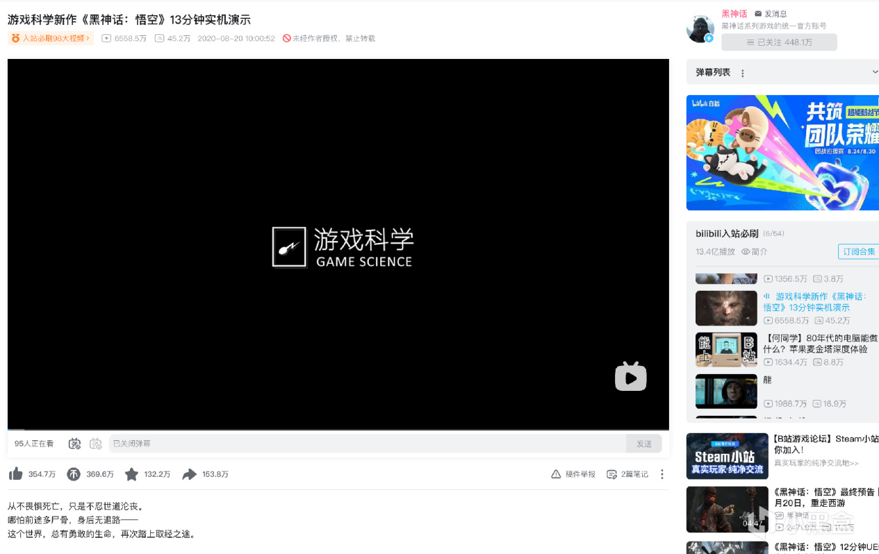
Task: Click the thumbs-up like icon
Action: [15, 474]
